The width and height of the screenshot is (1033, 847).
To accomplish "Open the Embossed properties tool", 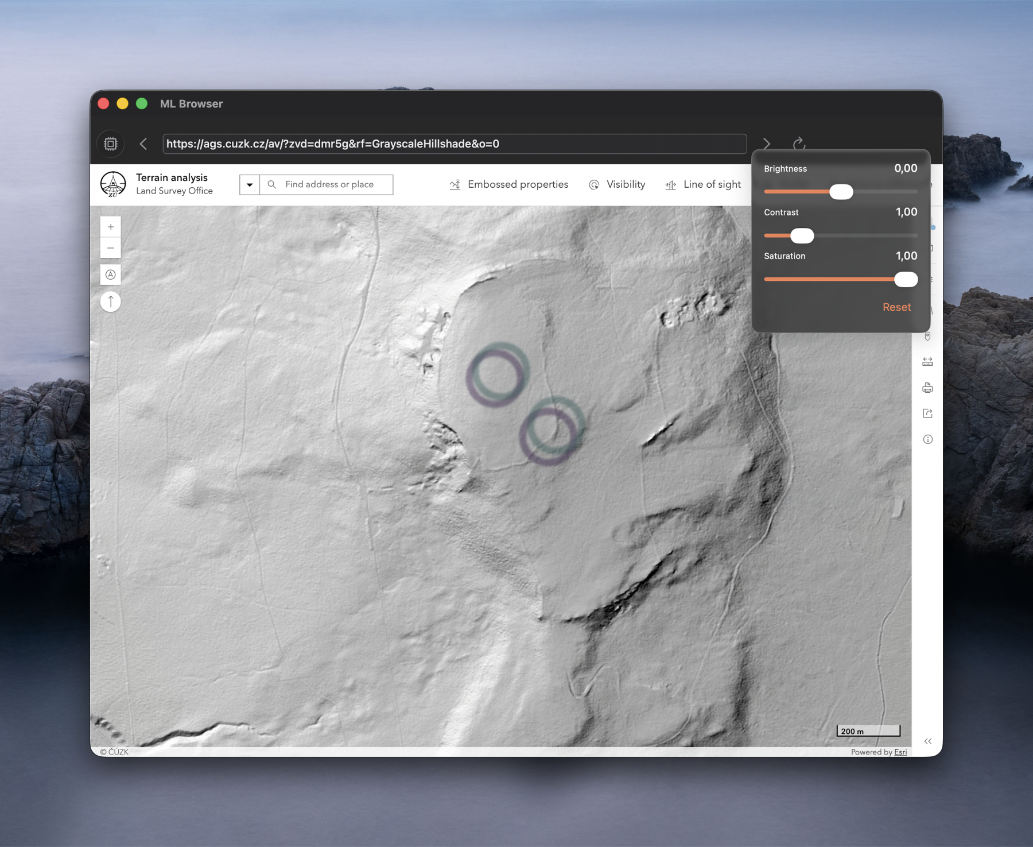I will 508,184.
